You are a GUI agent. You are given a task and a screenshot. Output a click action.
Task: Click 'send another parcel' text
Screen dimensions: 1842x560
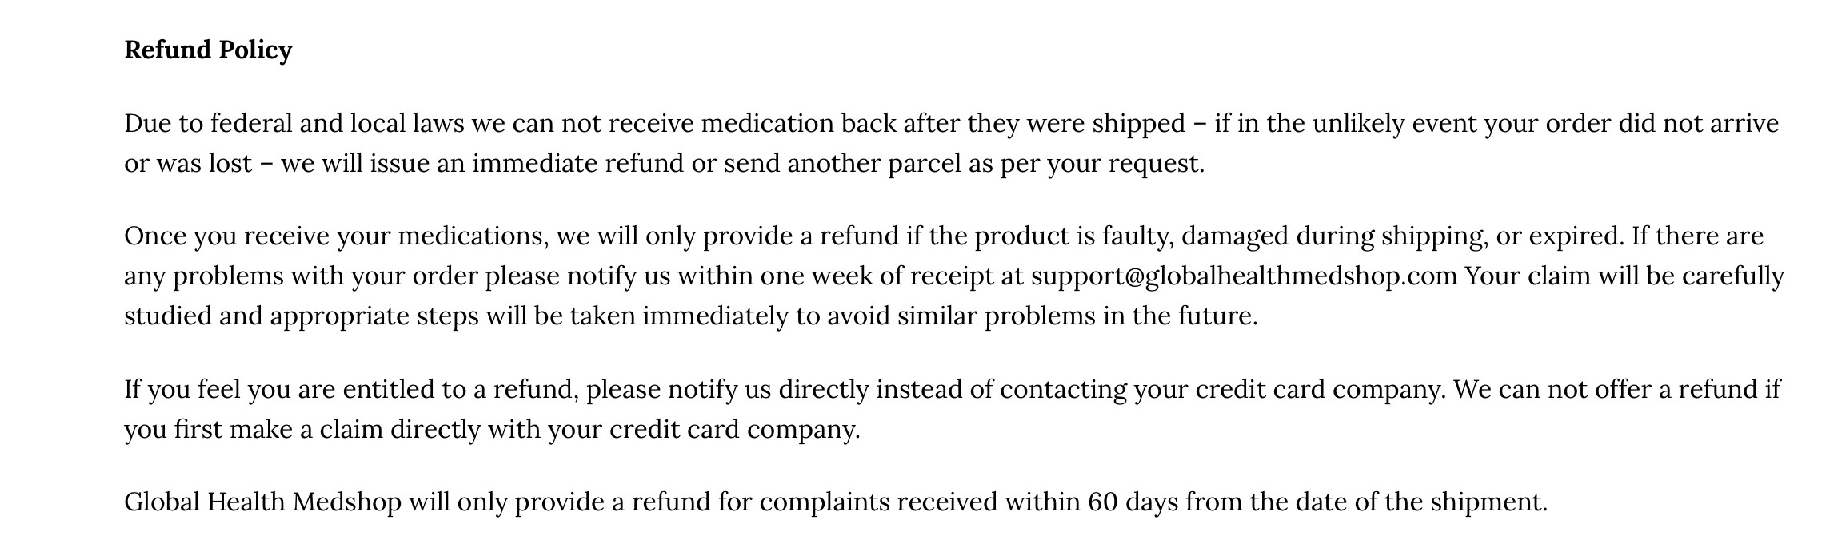(842, 164)
